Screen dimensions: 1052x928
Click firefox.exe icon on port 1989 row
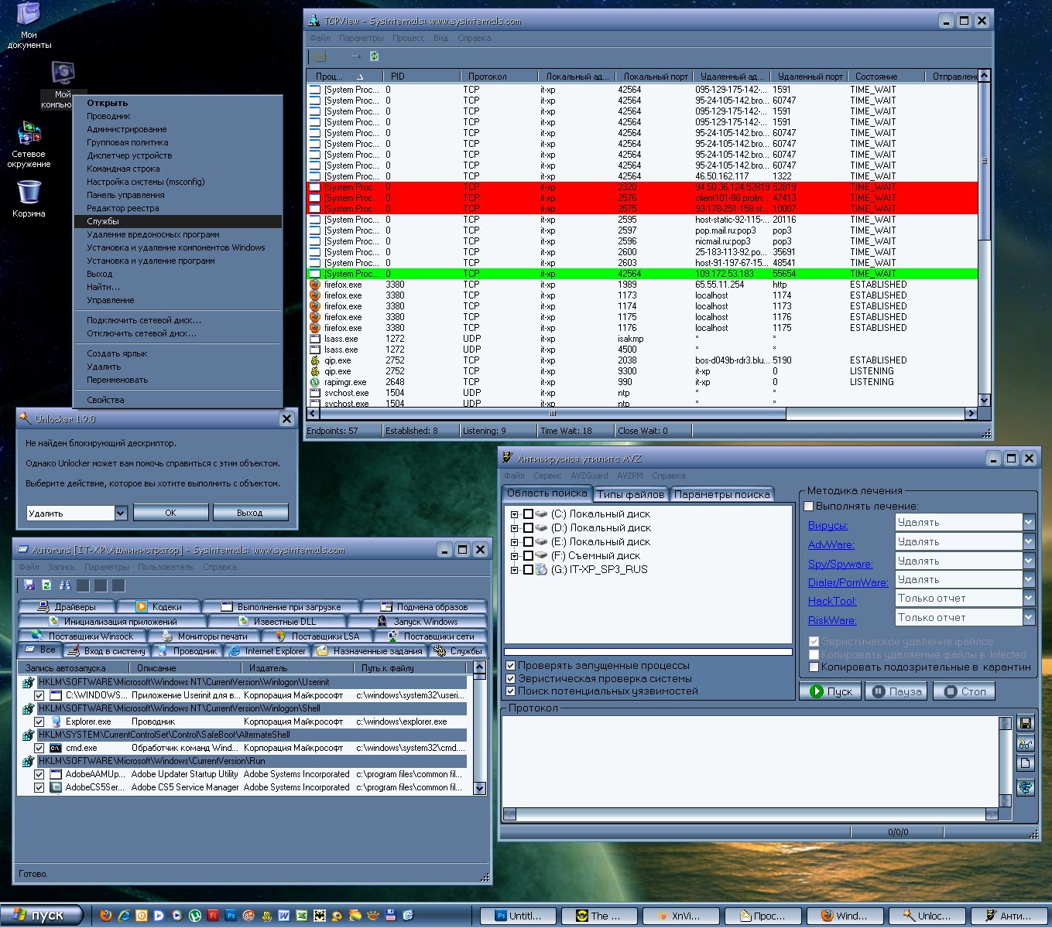(x=315, y=285)
